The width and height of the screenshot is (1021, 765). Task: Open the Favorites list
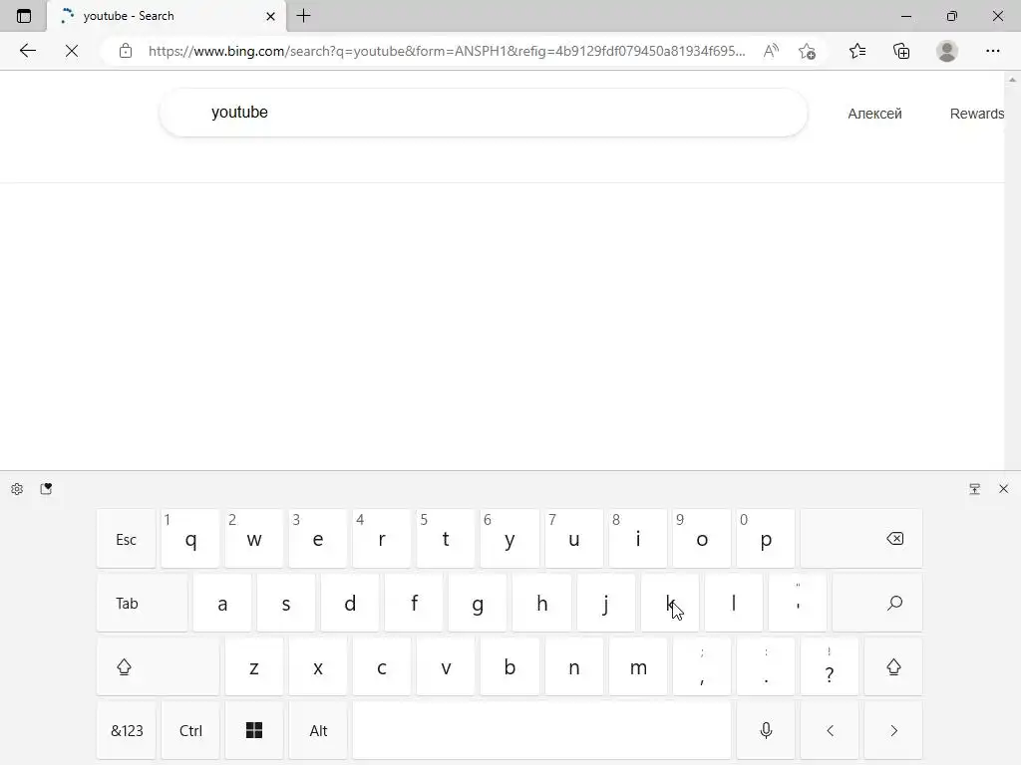tap(857, 51)
